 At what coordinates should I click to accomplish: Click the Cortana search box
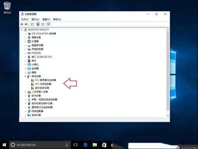pos(40,145)
